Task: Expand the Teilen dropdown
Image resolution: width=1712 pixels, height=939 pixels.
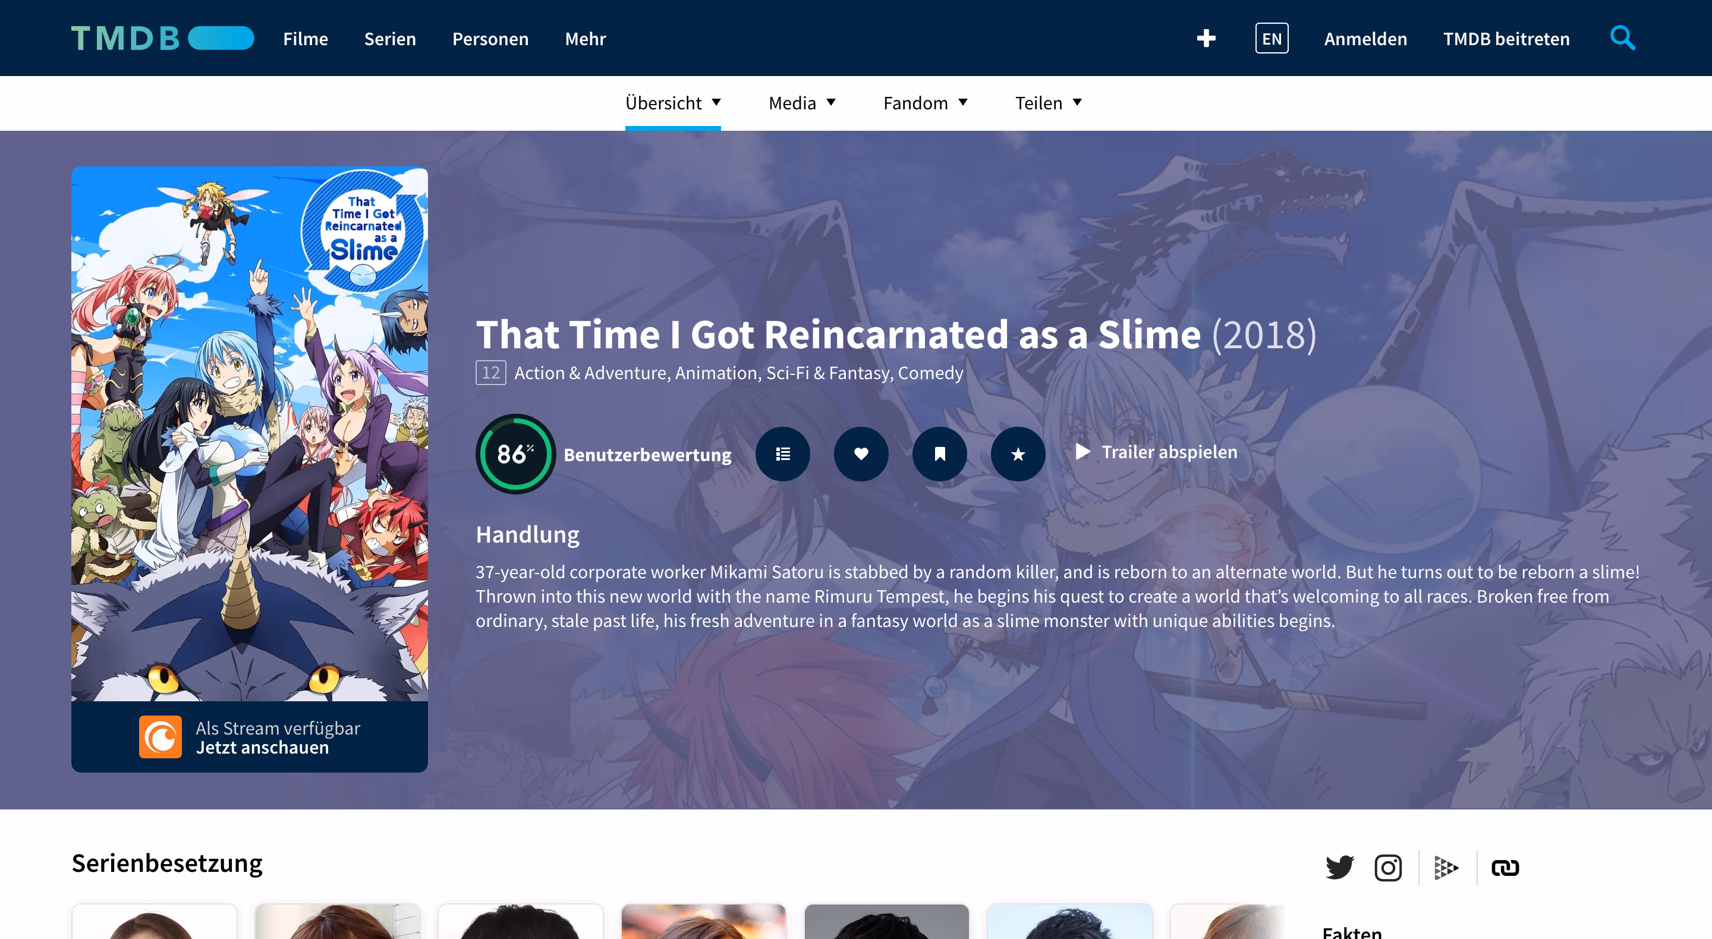Action: [1048, 103]
